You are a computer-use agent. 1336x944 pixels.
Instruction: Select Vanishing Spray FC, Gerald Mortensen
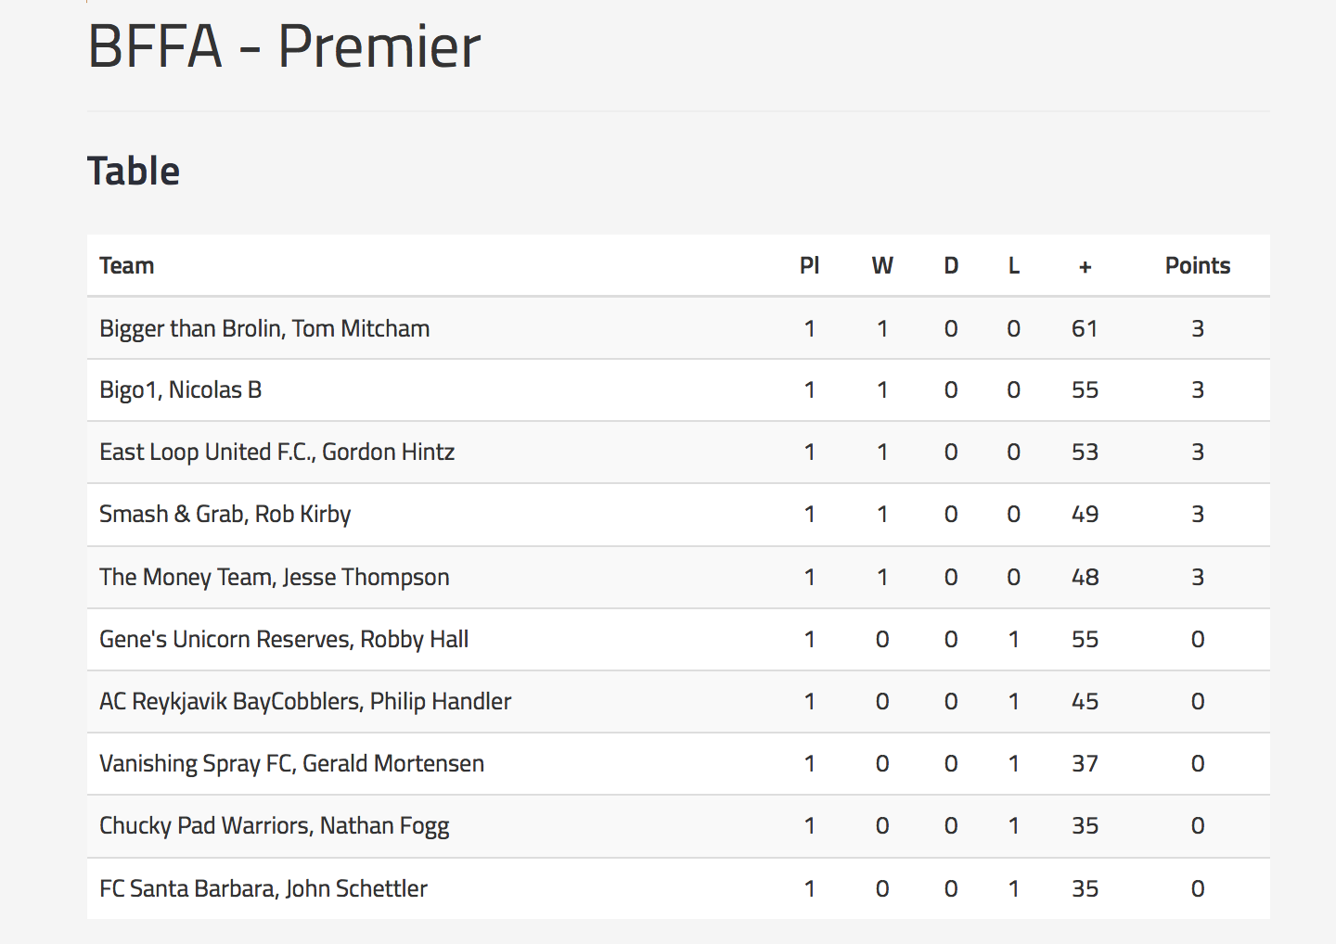pos(291,764)
